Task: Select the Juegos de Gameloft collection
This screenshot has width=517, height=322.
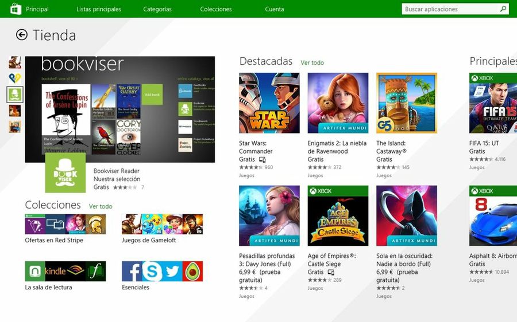Action: click(162, 224)
